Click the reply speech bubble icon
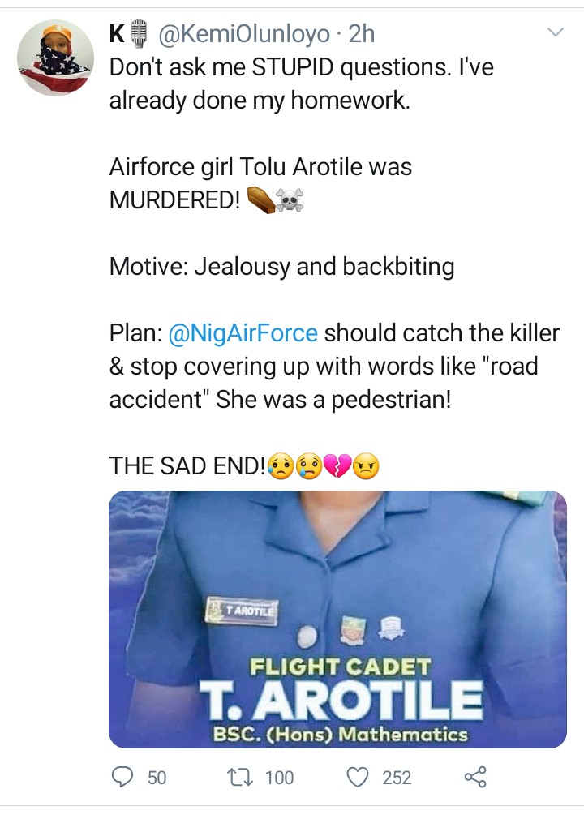This screenshot has width=584, height=819. point(122,778)
